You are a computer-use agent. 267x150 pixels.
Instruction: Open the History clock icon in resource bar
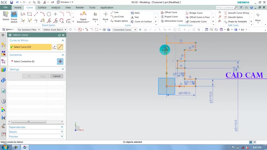3,101
